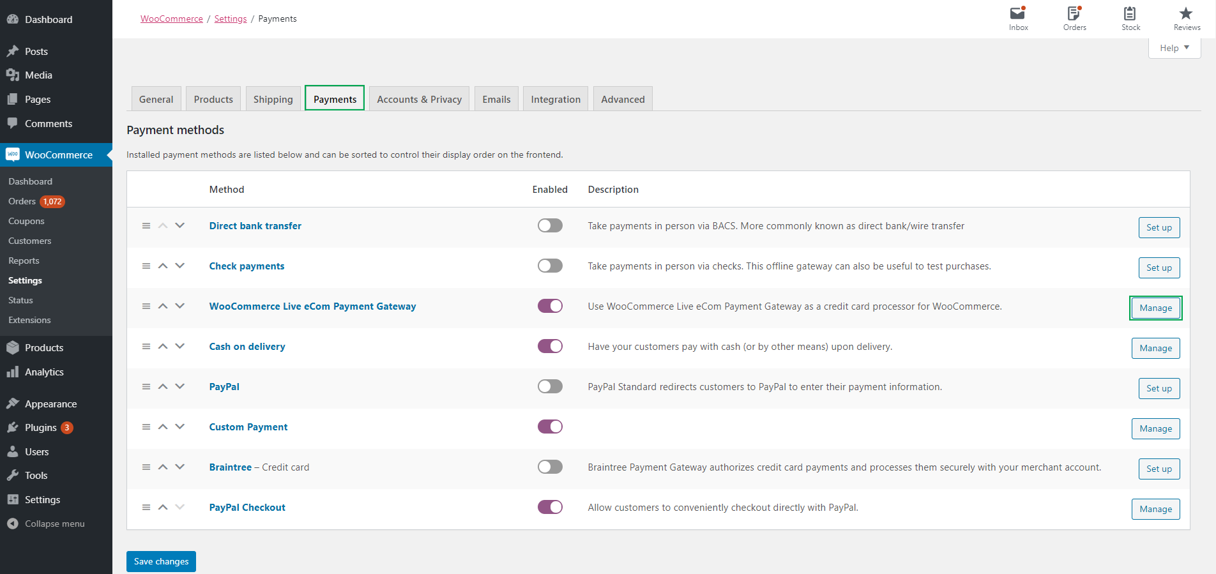Screen dimensions: 1216x574
Task: Enable Direct bank transfer toggle
Action: click(550, 225)
